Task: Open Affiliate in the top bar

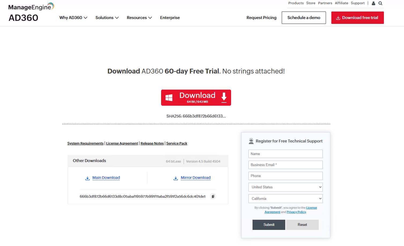Action: (x=342, y=3)
